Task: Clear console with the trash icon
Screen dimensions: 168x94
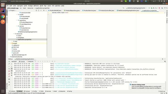Action: [12, 75]
